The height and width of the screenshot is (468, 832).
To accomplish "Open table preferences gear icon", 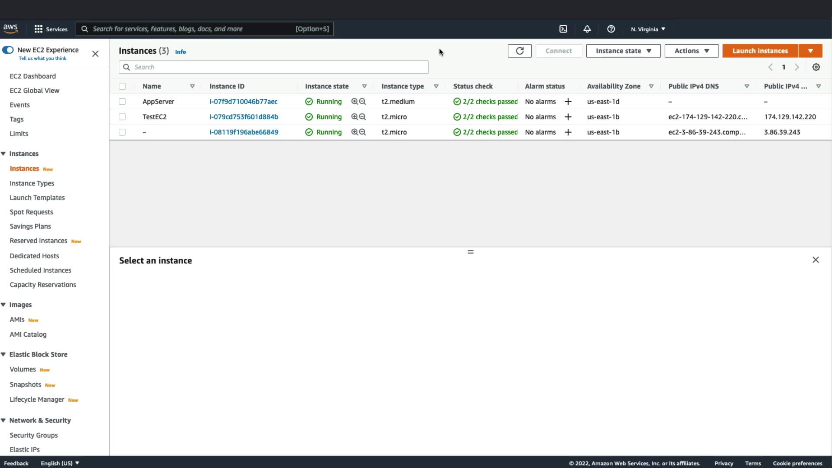I will click(816, 67).
